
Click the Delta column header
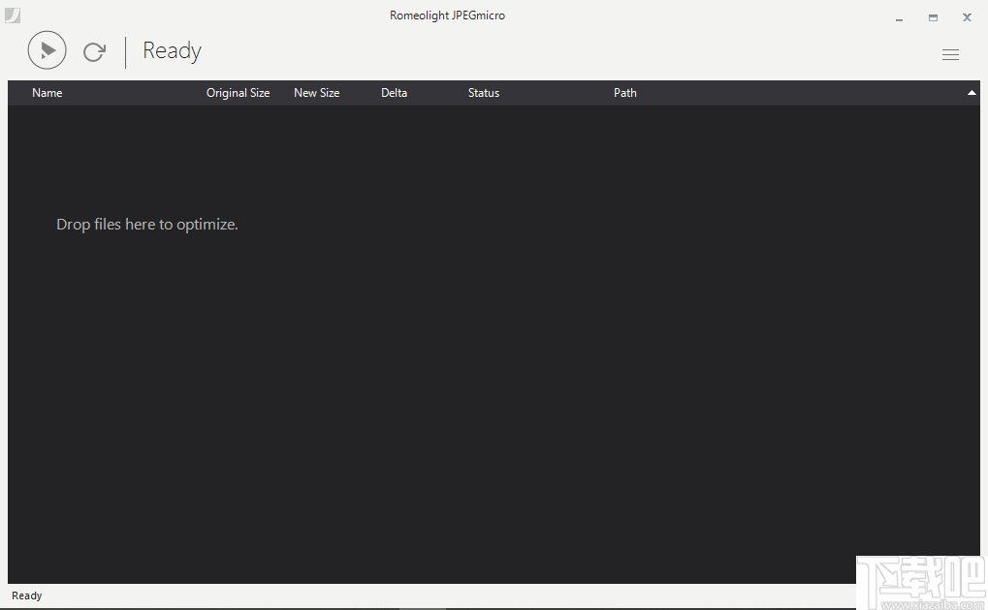tap(394, 93)
